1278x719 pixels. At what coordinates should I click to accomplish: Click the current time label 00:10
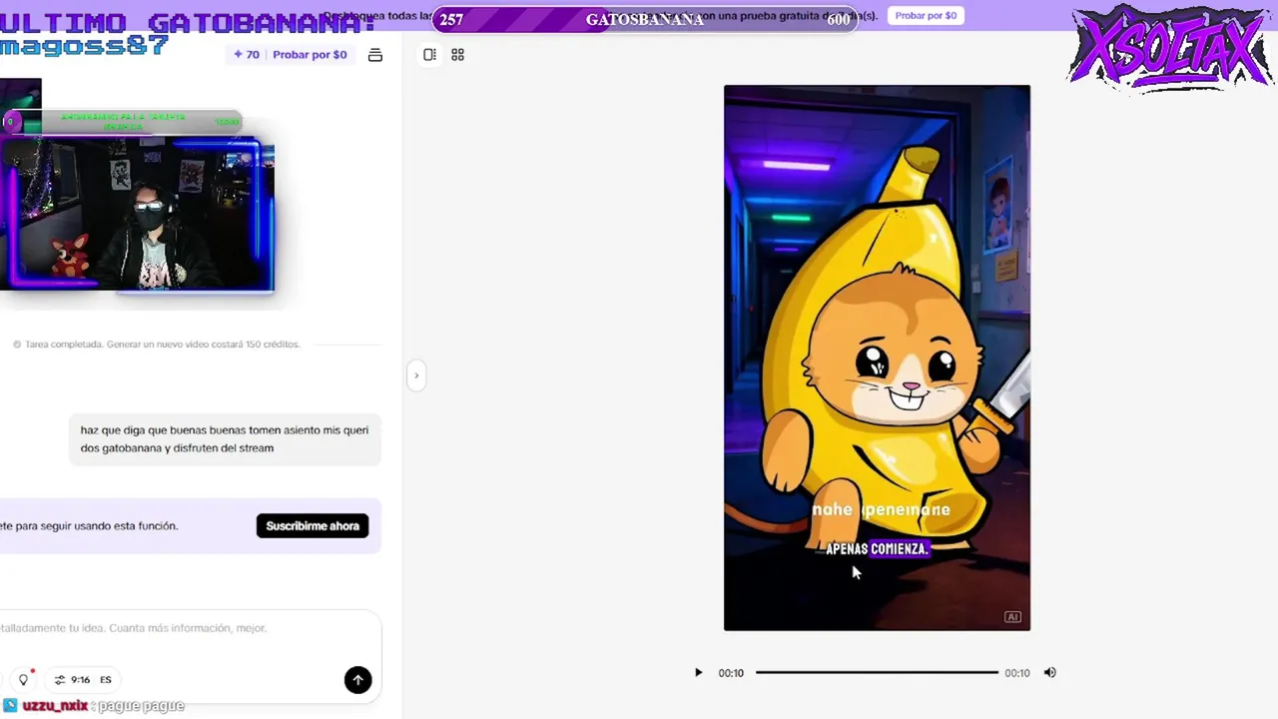[731, 673]
